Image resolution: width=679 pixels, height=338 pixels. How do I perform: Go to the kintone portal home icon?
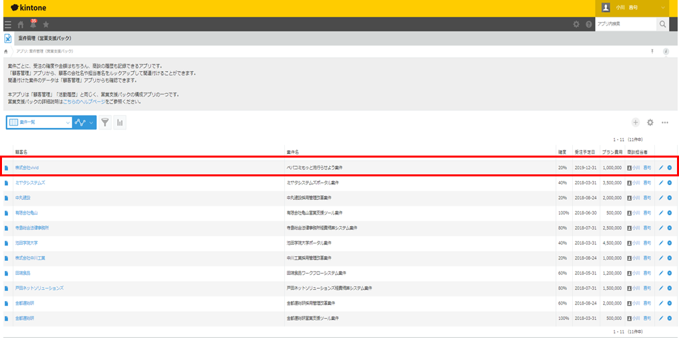click(20, 24)
